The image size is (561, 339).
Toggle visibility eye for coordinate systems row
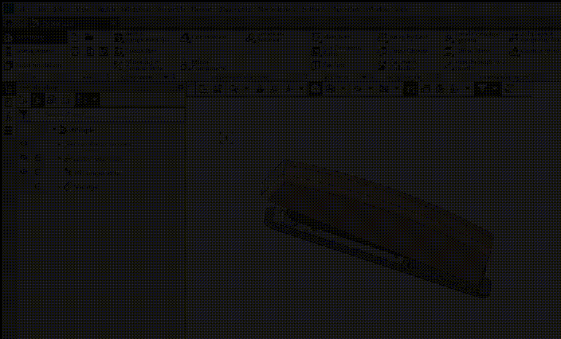(x=24, y=144)
